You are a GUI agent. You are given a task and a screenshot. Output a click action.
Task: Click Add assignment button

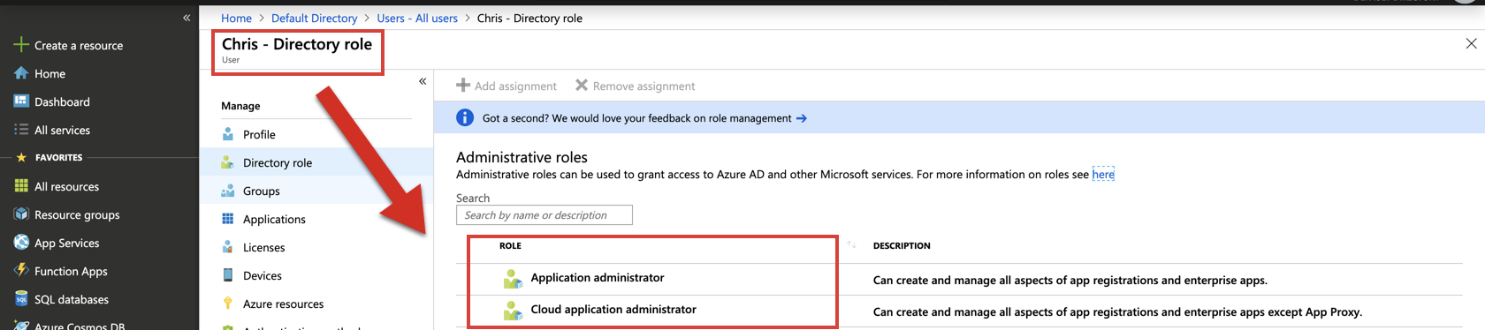[506, 86]
